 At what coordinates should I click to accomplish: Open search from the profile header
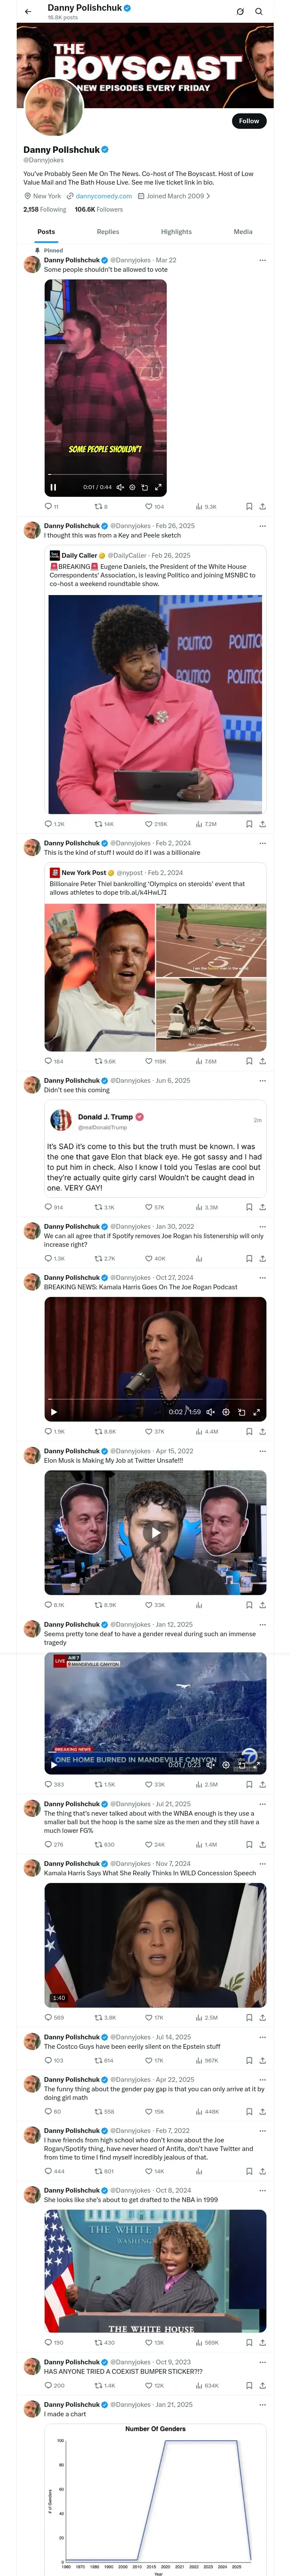(259, 12)
